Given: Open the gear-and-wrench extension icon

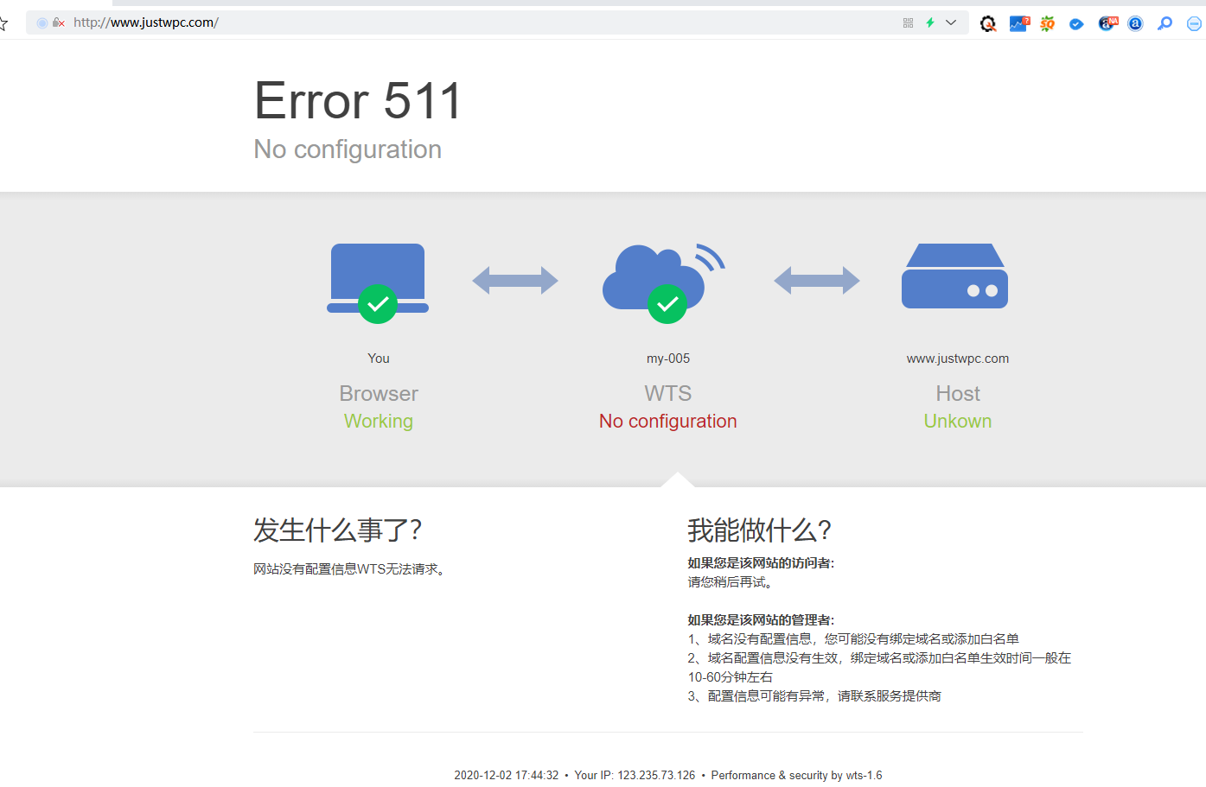Looking at the screenshot, I should 988,24.
